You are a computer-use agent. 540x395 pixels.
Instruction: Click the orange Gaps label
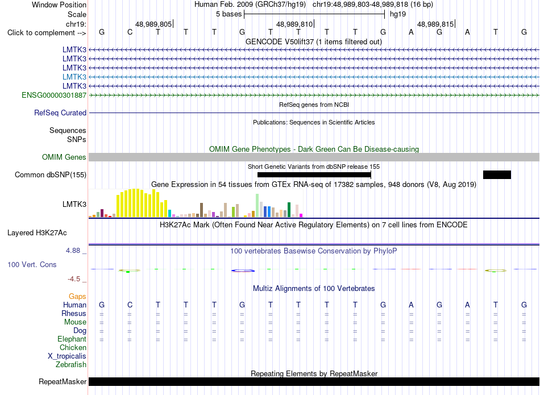tap(77, 296)
